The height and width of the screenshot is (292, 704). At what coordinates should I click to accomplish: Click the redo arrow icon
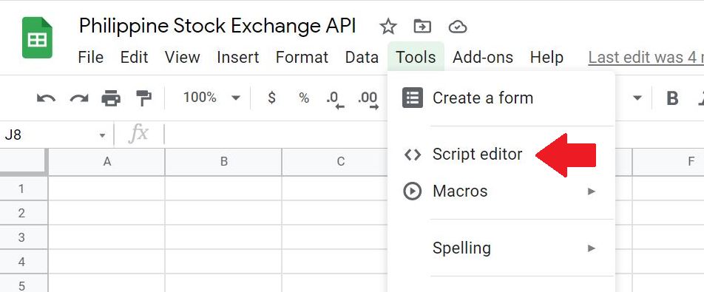(x=79, y=98)
